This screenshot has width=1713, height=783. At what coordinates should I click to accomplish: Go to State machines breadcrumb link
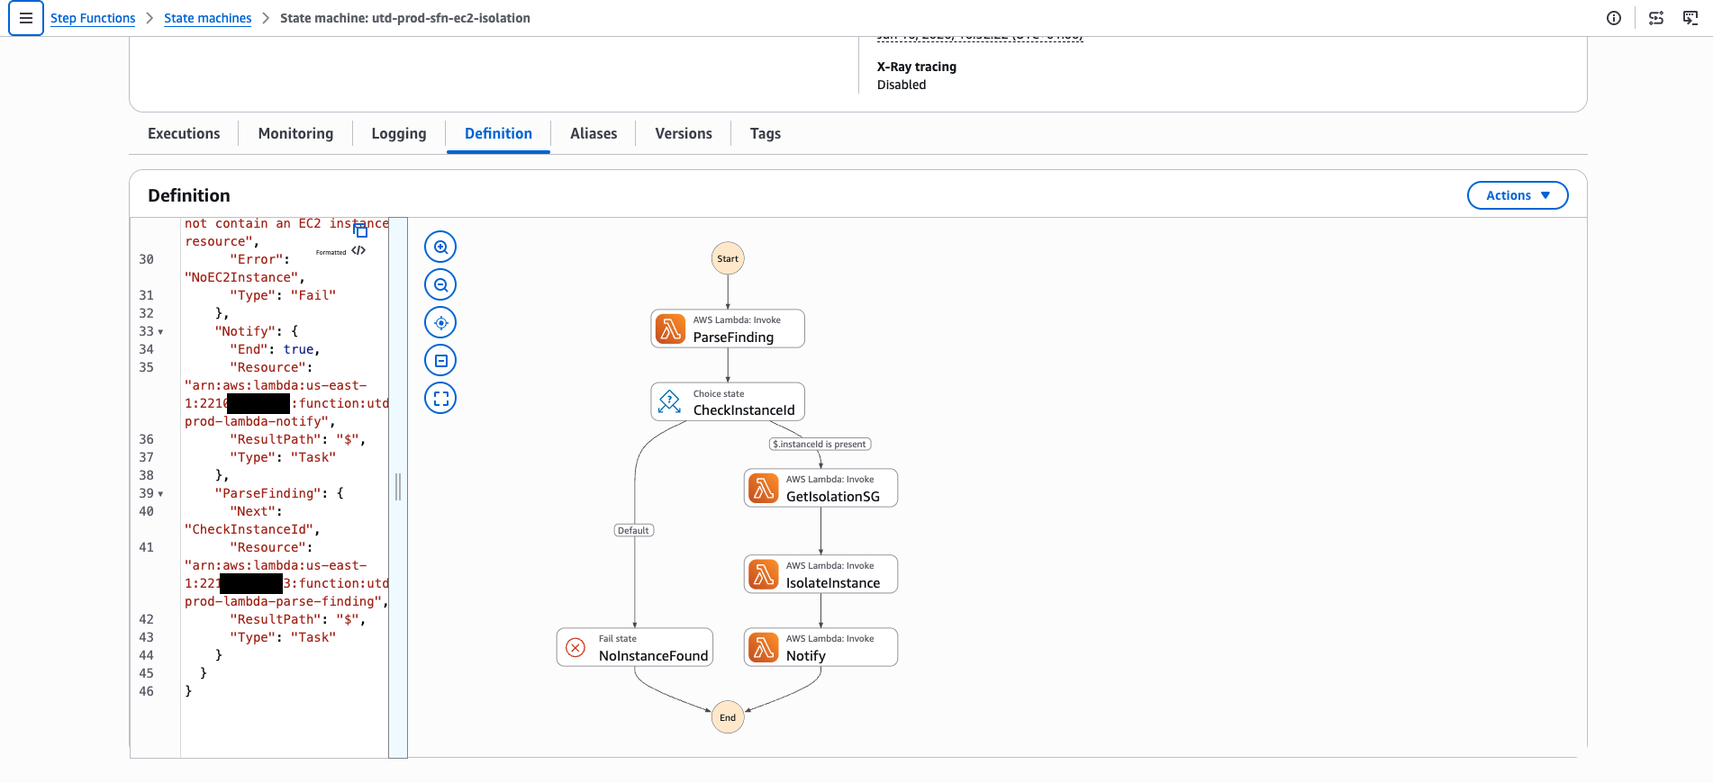click(207, 18)
